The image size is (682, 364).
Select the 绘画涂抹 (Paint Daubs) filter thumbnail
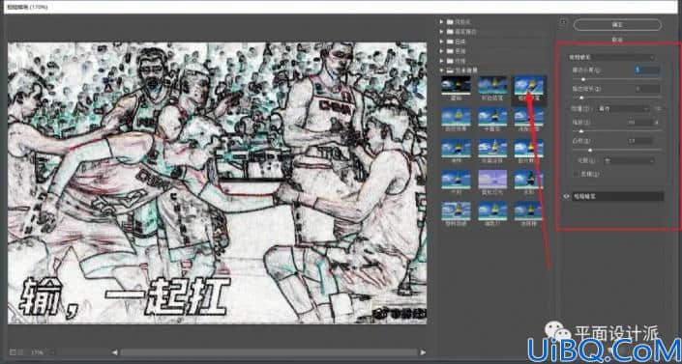point(492,148)
